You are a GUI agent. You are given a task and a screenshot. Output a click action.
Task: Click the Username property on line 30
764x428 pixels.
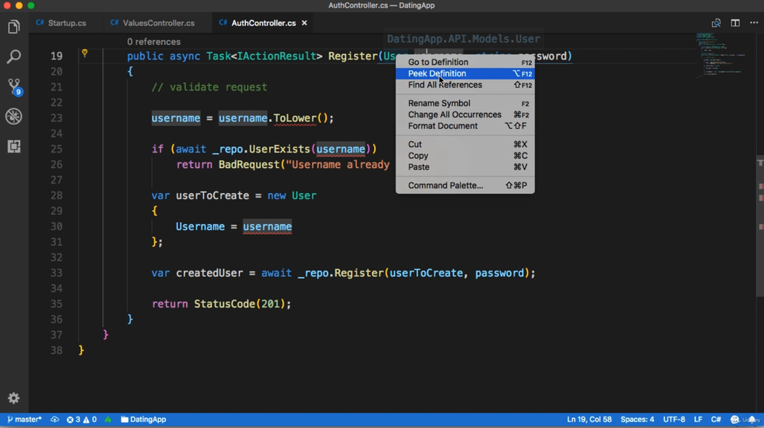point(199,227)
